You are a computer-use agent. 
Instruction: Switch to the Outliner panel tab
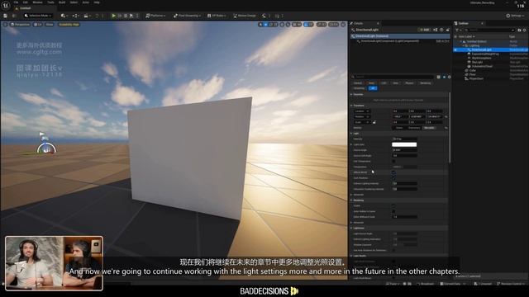464,23
